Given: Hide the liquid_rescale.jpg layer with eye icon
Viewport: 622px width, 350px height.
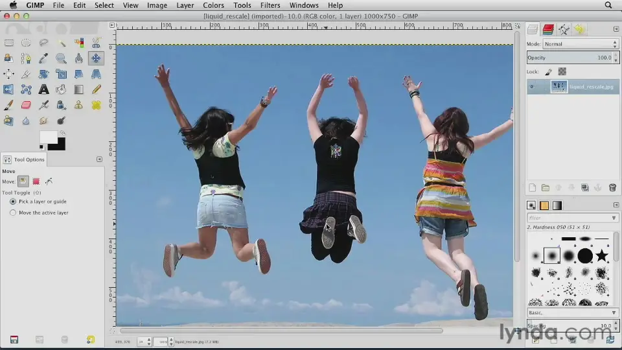Looking at the screenshot, I should coord(532,87).
